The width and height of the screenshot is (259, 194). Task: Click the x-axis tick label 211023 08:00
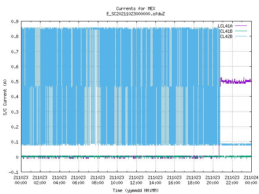[x=98, y=180]
